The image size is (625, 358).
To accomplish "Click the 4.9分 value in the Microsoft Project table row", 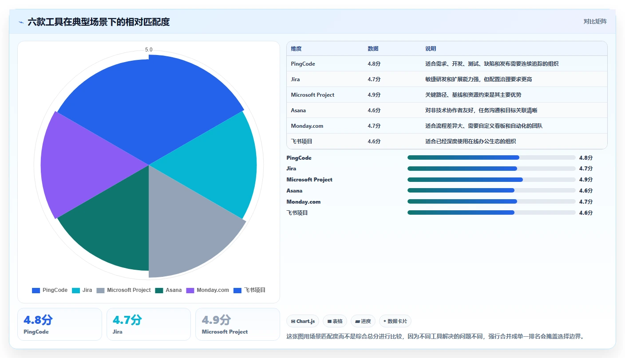I will [374, 95].
